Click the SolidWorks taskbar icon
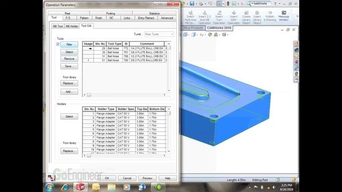The image size is (342, 192). click(80, 187)
